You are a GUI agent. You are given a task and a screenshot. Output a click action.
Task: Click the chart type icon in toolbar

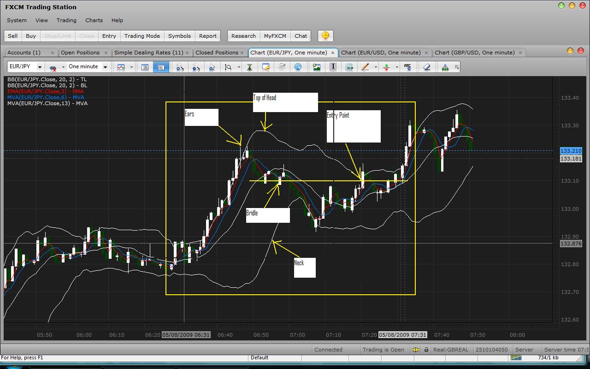click(121, 67)
